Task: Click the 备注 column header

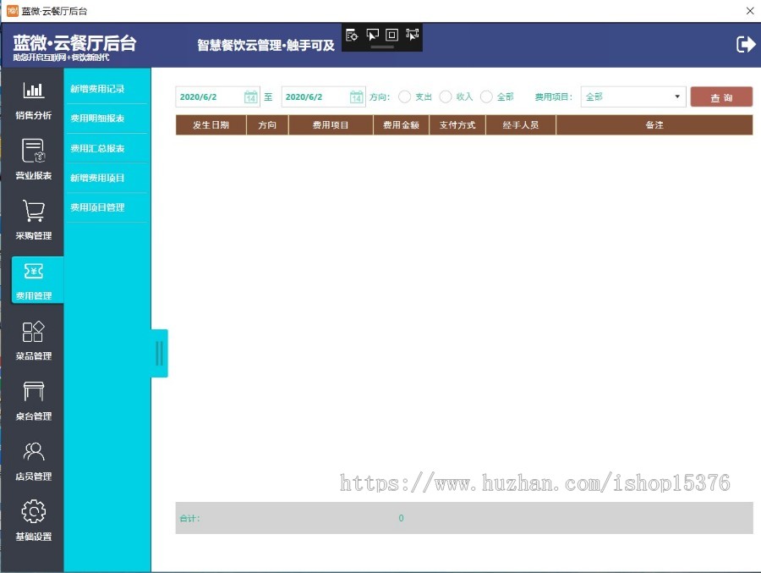Action: tap(654, 125)
